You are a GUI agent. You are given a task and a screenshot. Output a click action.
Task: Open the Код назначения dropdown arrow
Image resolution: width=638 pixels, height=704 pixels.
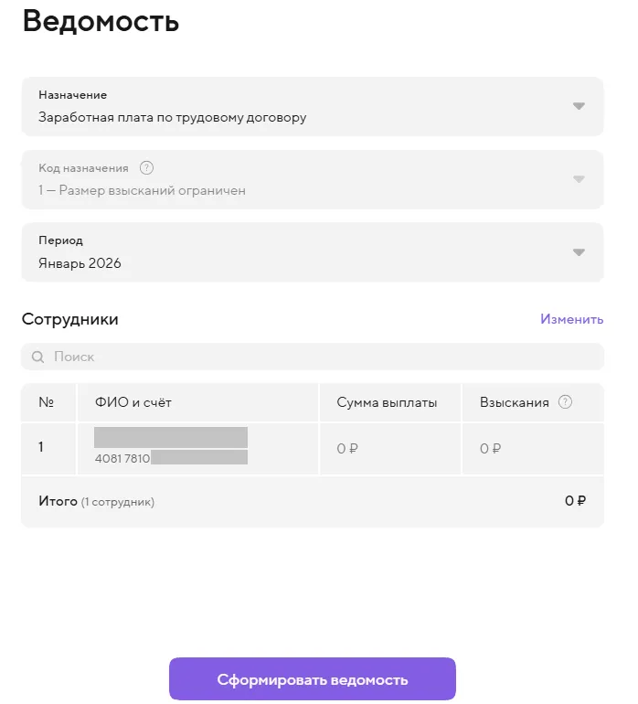click(x=578, y=179)
